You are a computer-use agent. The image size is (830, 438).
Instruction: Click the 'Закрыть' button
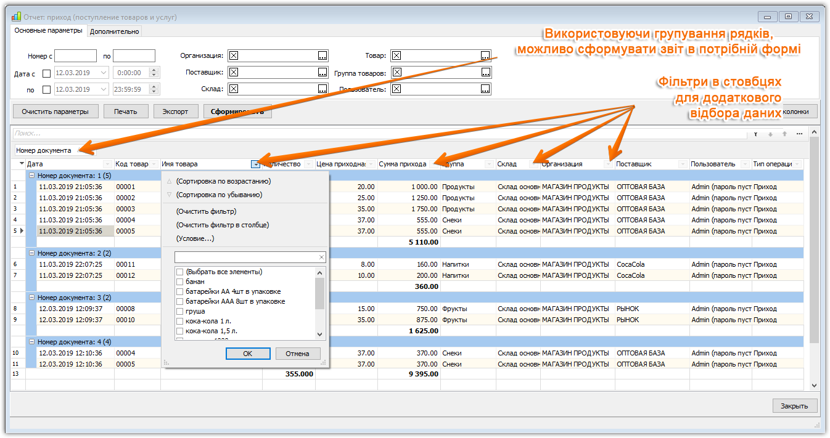click(x=795, y=406)
